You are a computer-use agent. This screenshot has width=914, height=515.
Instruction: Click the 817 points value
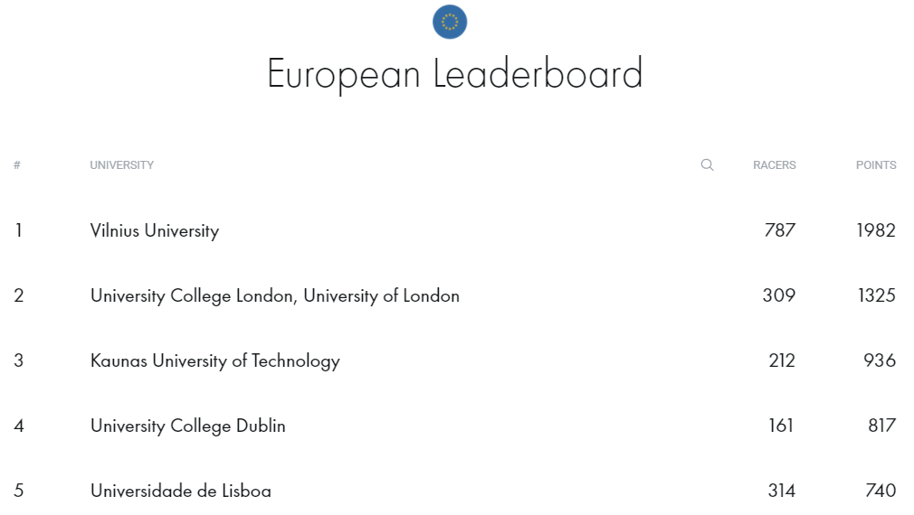pos(882,426)
